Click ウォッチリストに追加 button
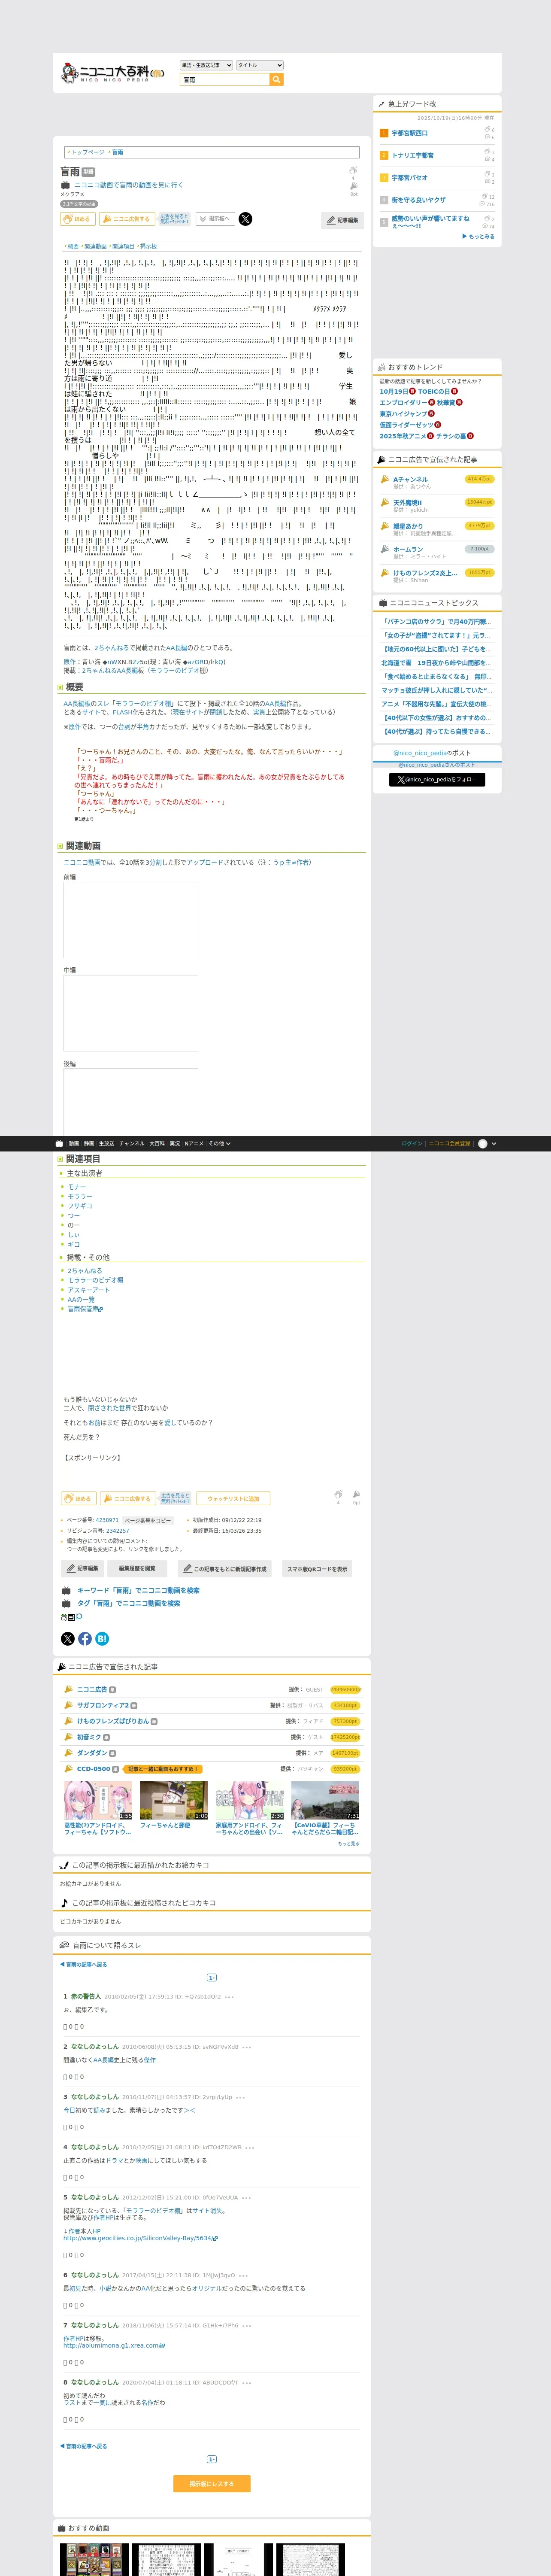The height and width of the screenshot is (2576, 551). coord(233,1498)
